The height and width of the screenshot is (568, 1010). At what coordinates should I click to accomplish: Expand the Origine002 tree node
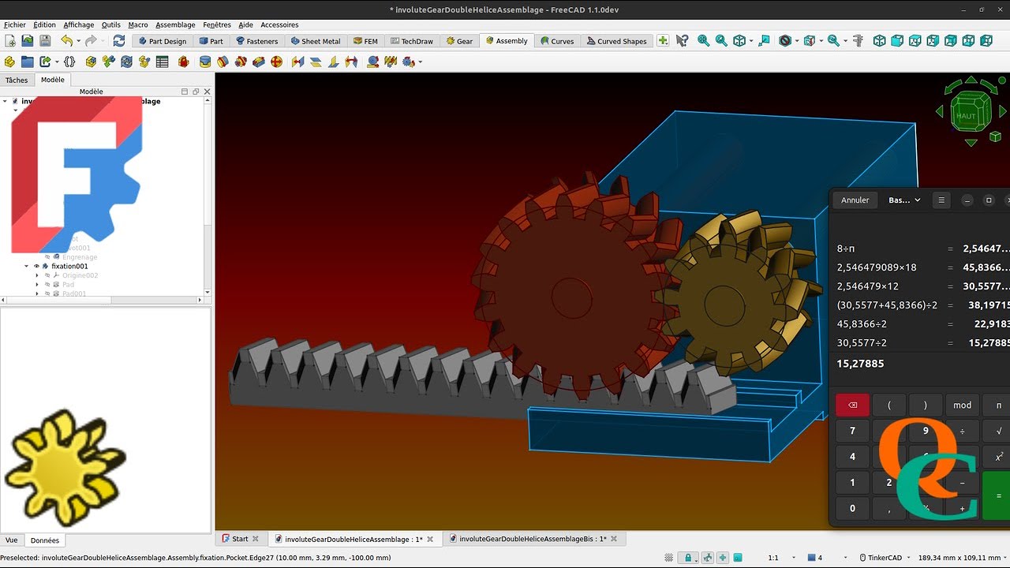[x=37, y=275]
